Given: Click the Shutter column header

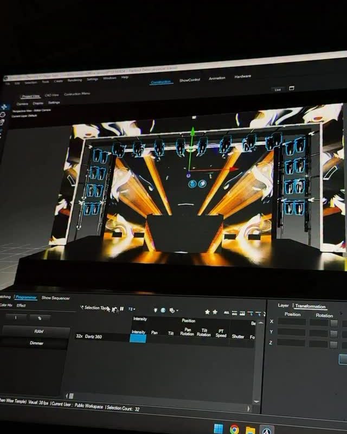Looking at the screenshot, I should [x=237, y=336].
